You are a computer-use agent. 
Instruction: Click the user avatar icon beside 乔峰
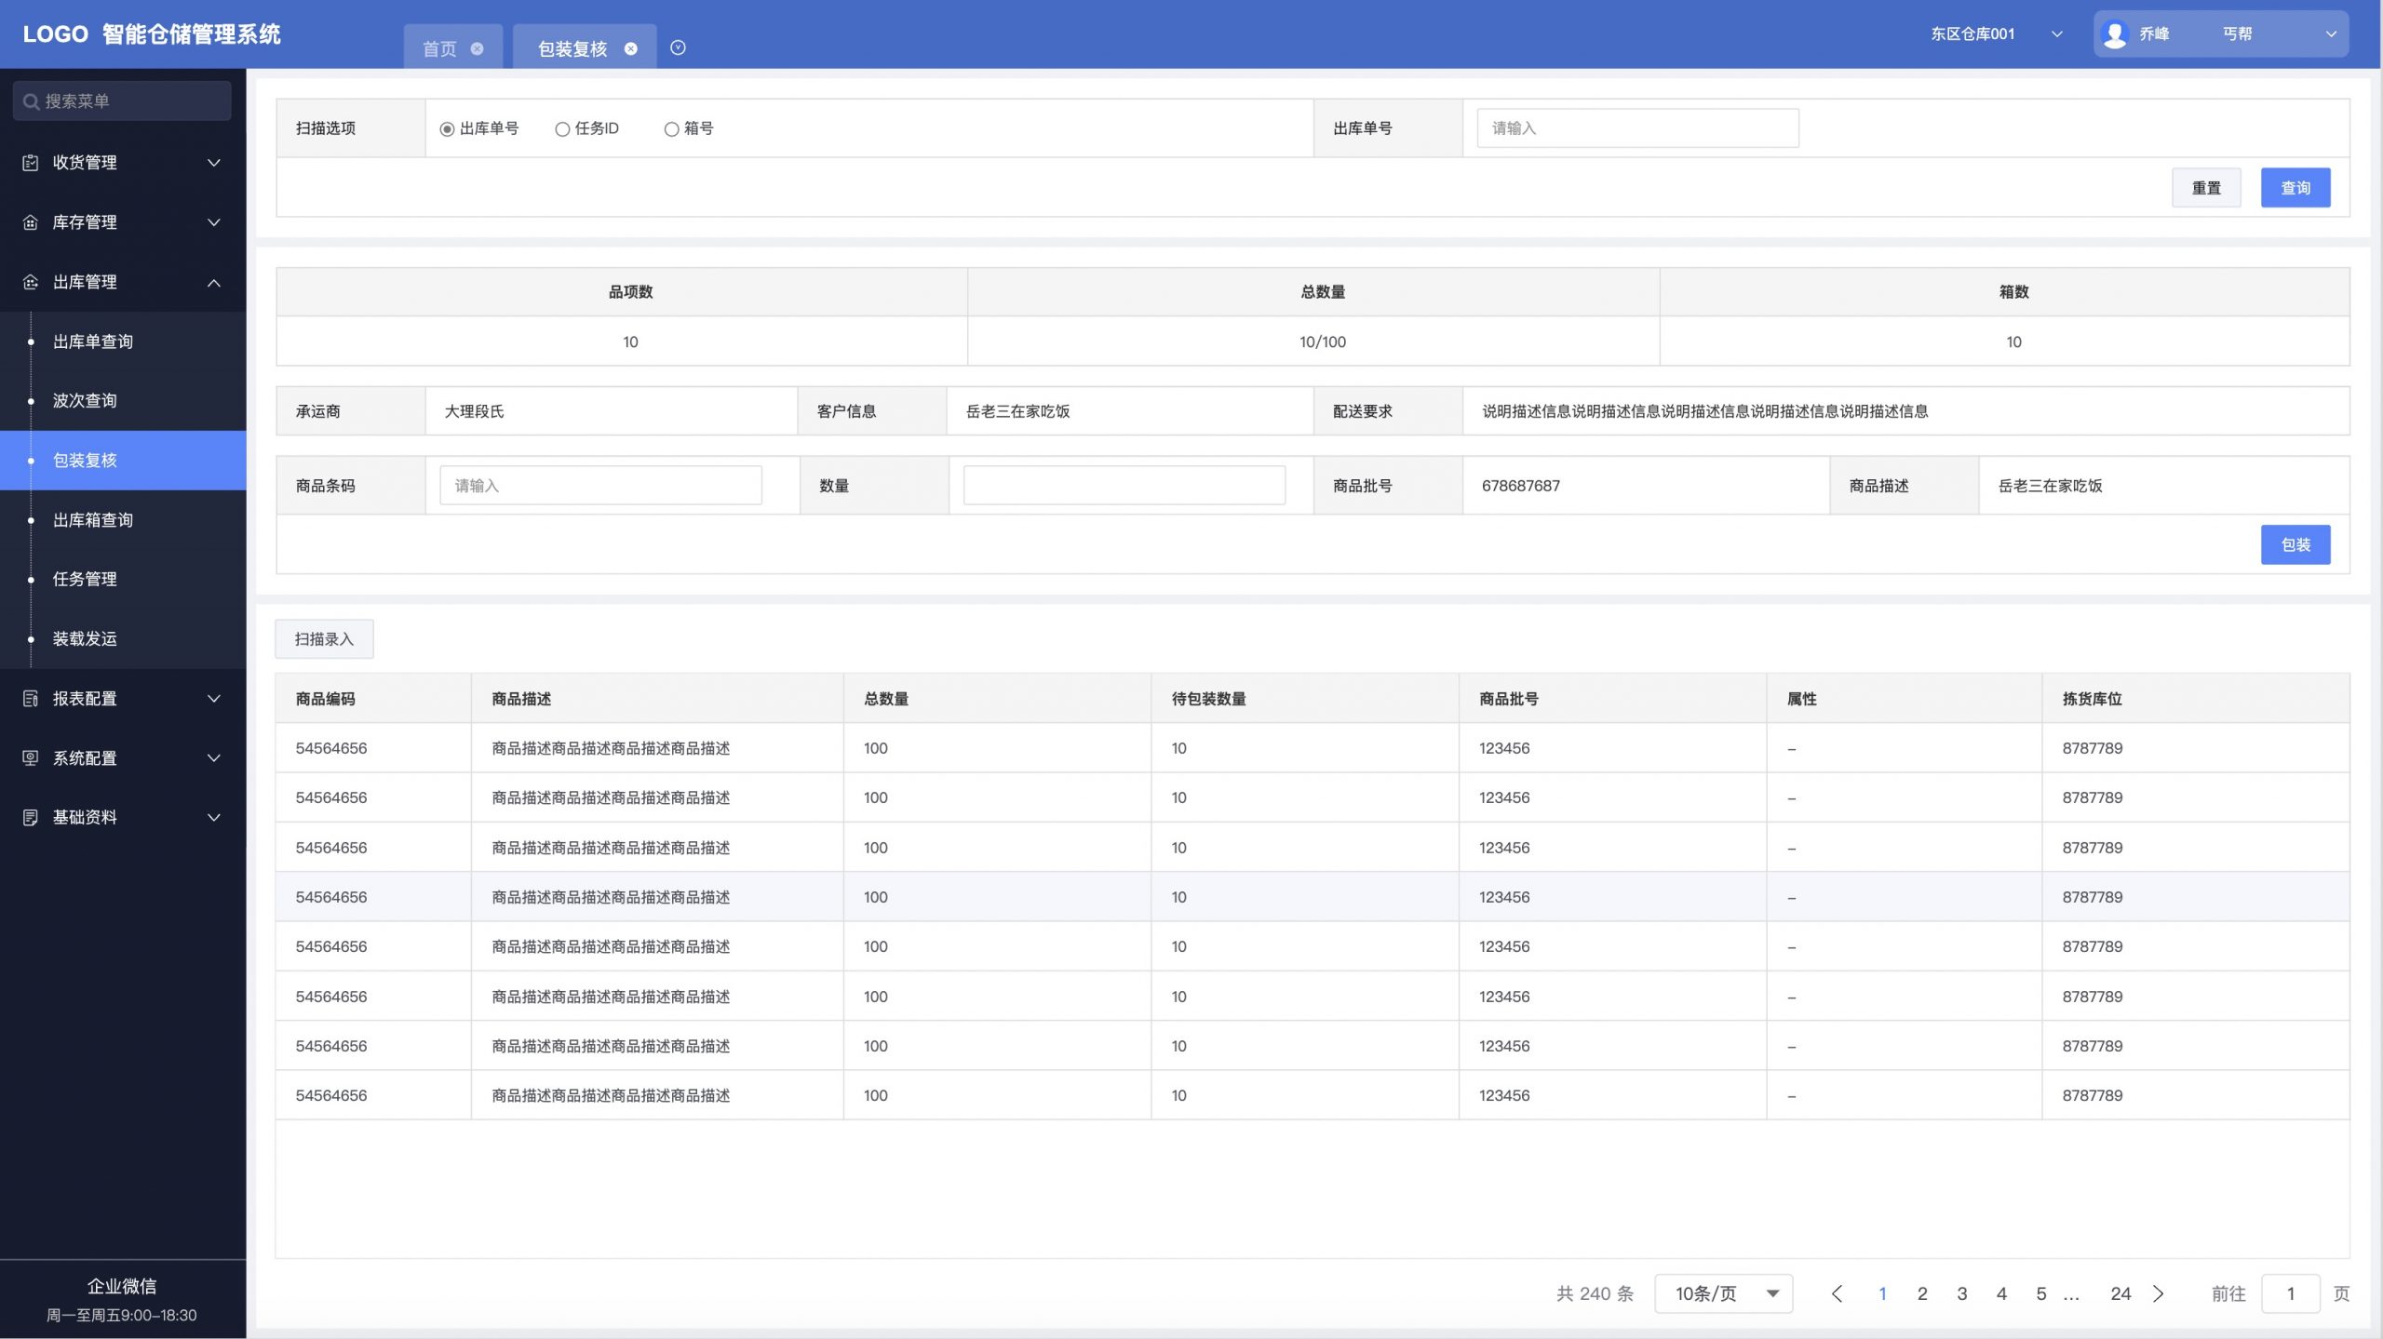click(2115, 34)
